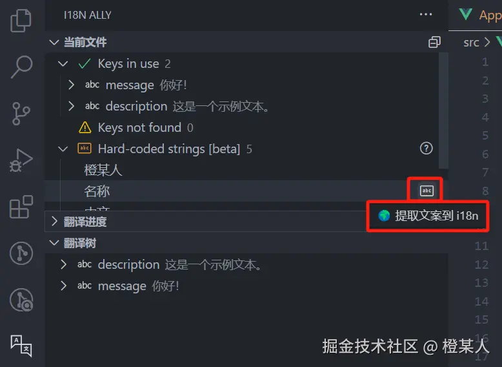
Task: Click the help icon beside Hard-coded strings
Action: 426,149
